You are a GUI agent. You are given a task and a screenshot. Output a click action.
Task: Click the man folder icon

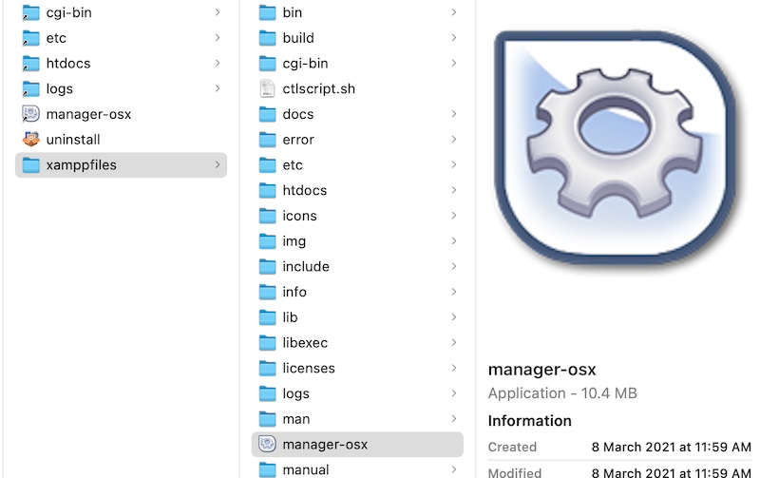click(268, 419)
